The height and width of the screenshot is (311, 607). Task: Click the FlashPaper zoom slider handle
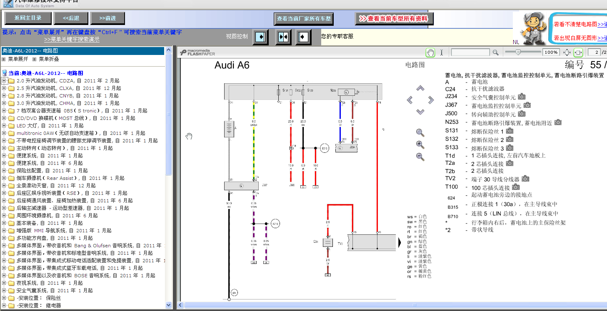(518, 52)
